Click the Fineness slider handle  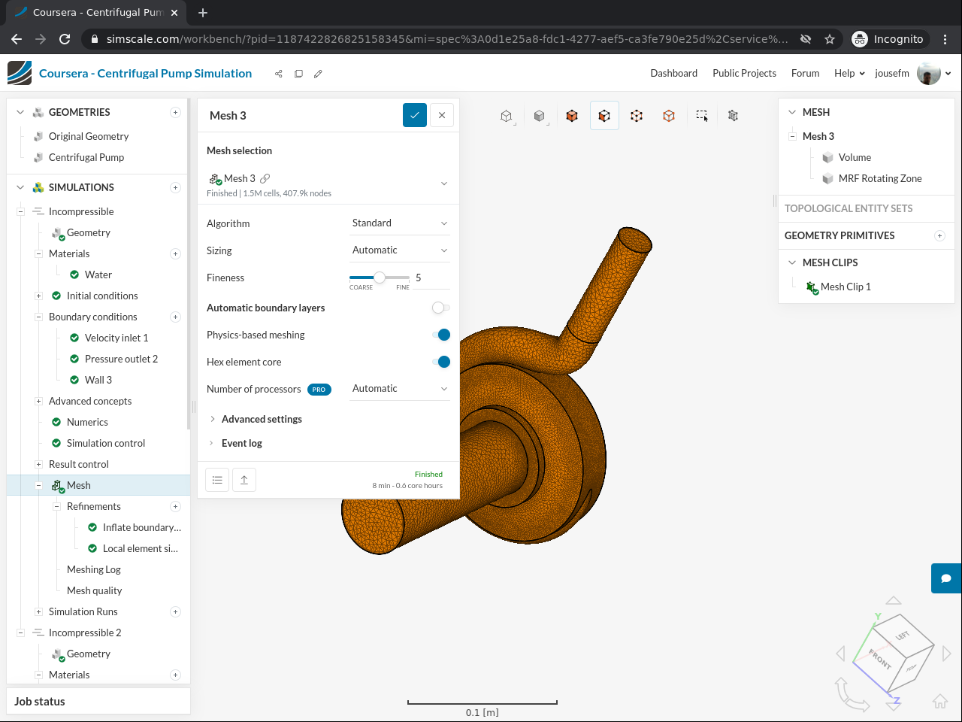tap(380, 278)
